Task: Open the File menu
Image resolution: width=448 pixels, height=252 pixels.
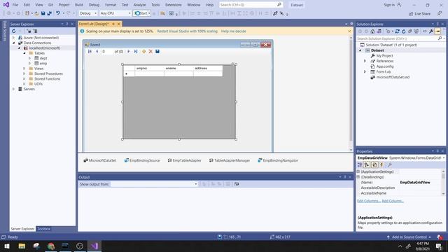Action: click(15, 5)
